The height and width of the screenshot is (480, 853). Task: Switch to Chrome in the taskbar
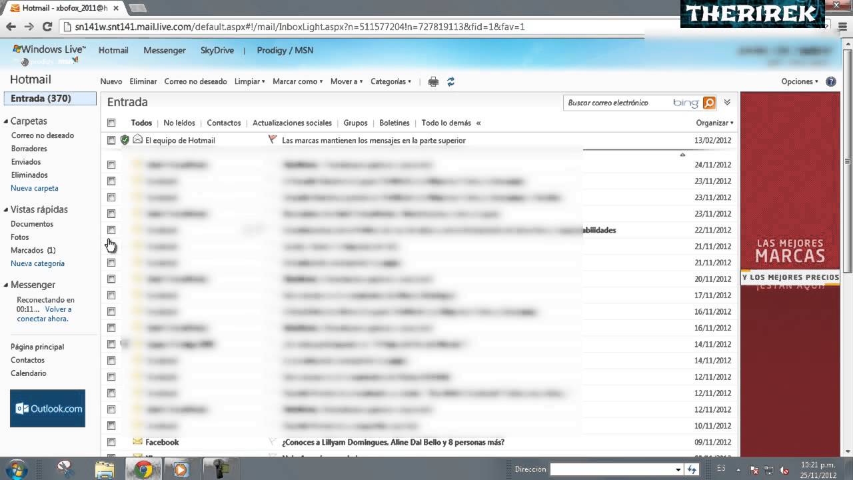pos(143,469)
